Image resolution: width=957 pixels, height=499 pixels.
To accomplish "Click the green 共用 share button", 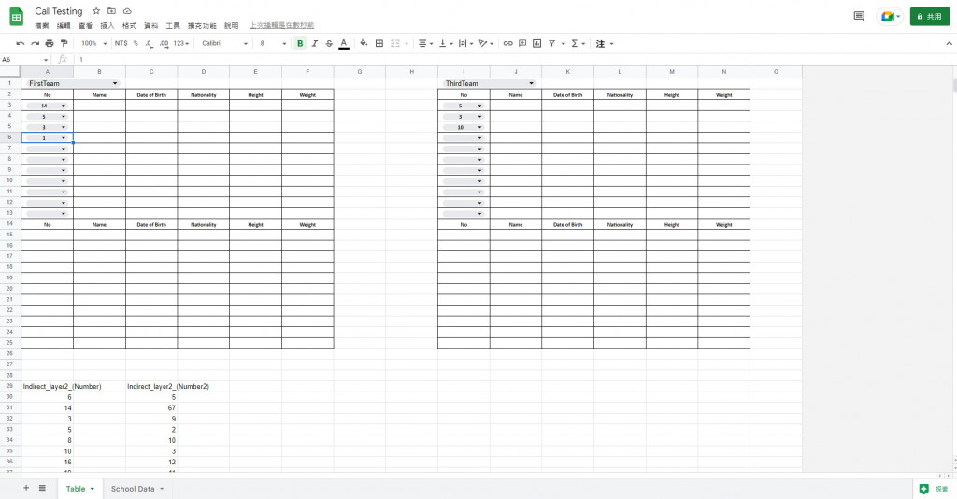I will (x=930, y=17).
